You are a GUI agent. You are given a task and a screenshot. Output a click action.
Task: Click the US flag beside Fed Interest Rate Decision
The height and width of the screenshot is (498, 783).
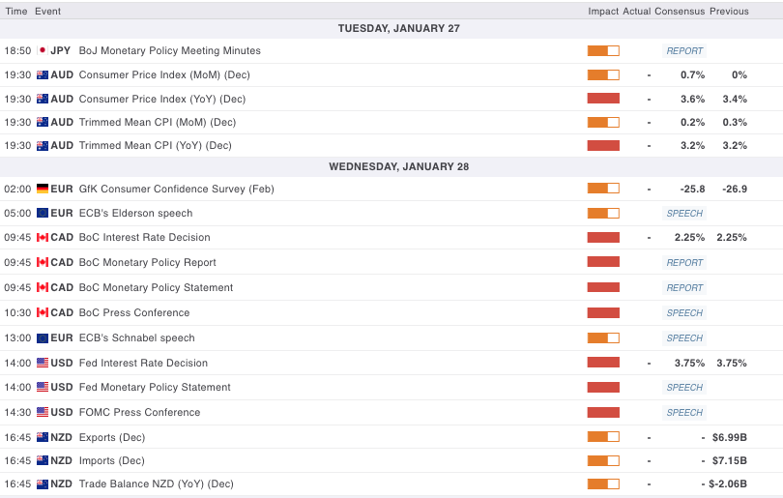[x=43, y=363]
